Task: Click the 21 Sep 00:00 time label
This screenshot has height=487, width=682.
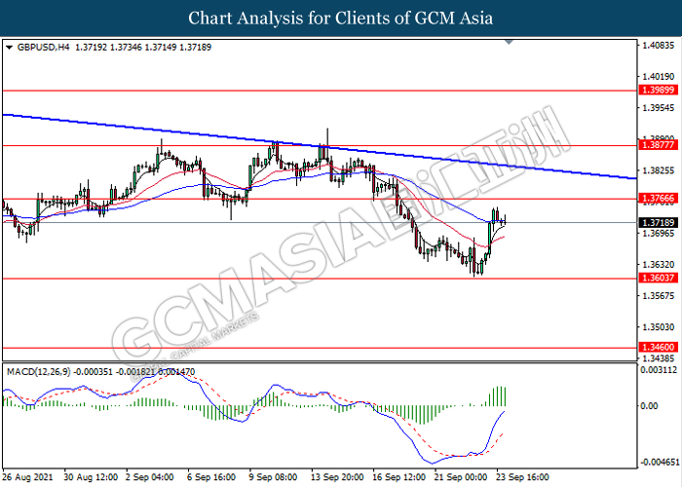Action: pos(461,477)
